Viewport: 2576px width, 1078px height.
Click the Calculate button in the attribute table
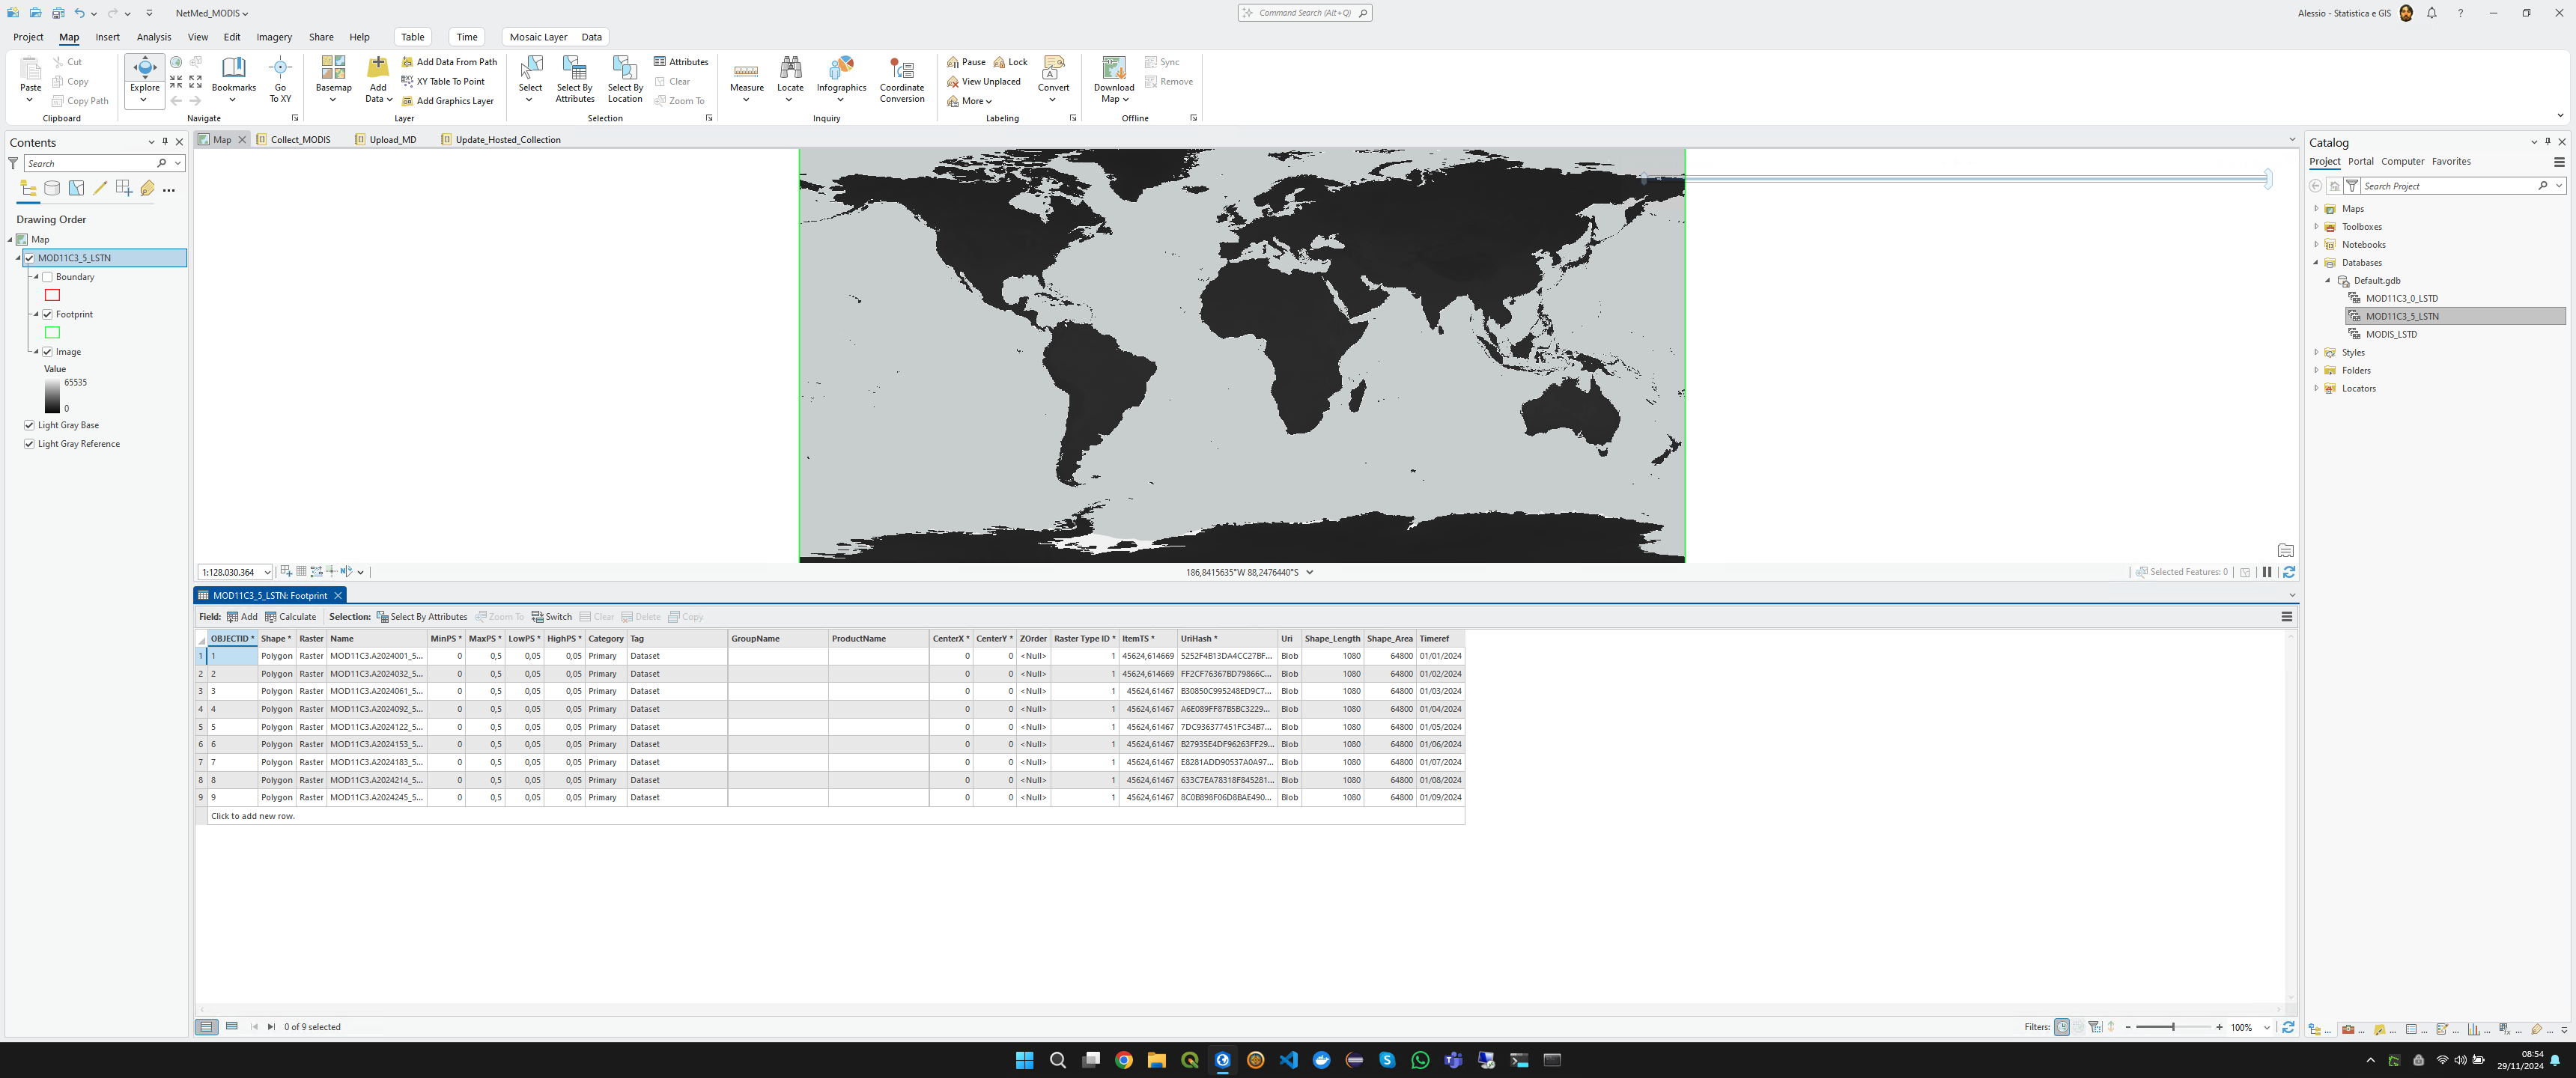(290, 616)
